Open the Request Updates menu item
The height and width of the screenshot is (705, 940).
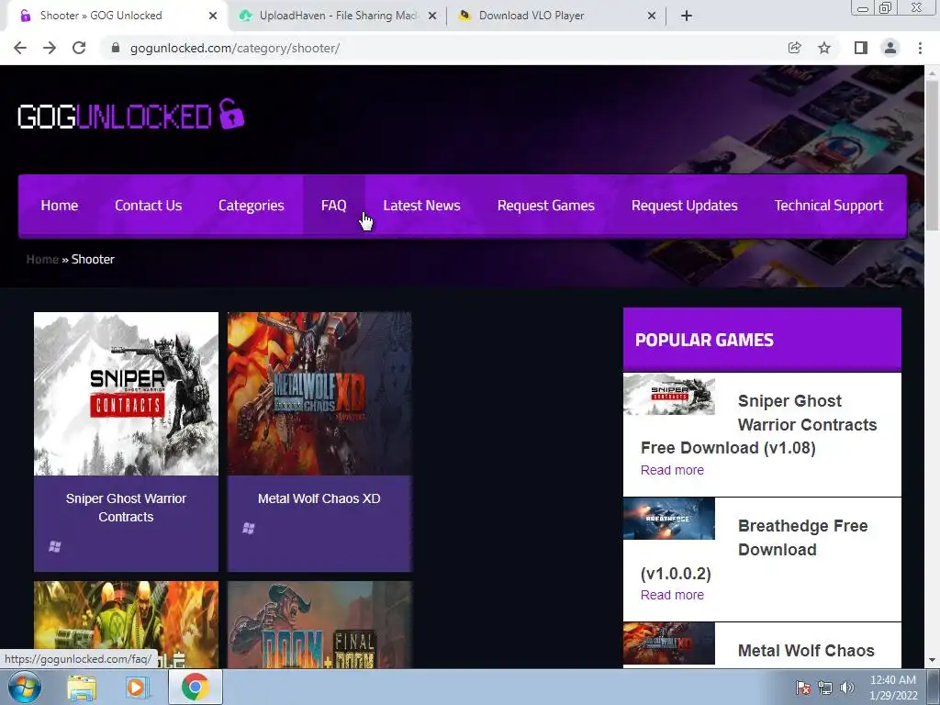tap(684, 206)
